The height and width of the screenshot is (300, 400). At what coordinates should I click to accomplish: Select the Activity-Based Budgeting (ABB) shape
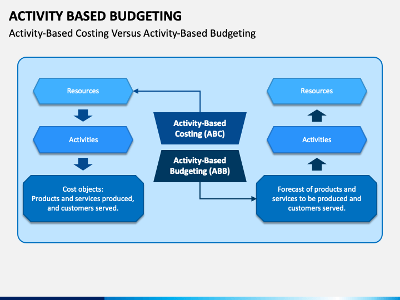[x=200, y=166]
